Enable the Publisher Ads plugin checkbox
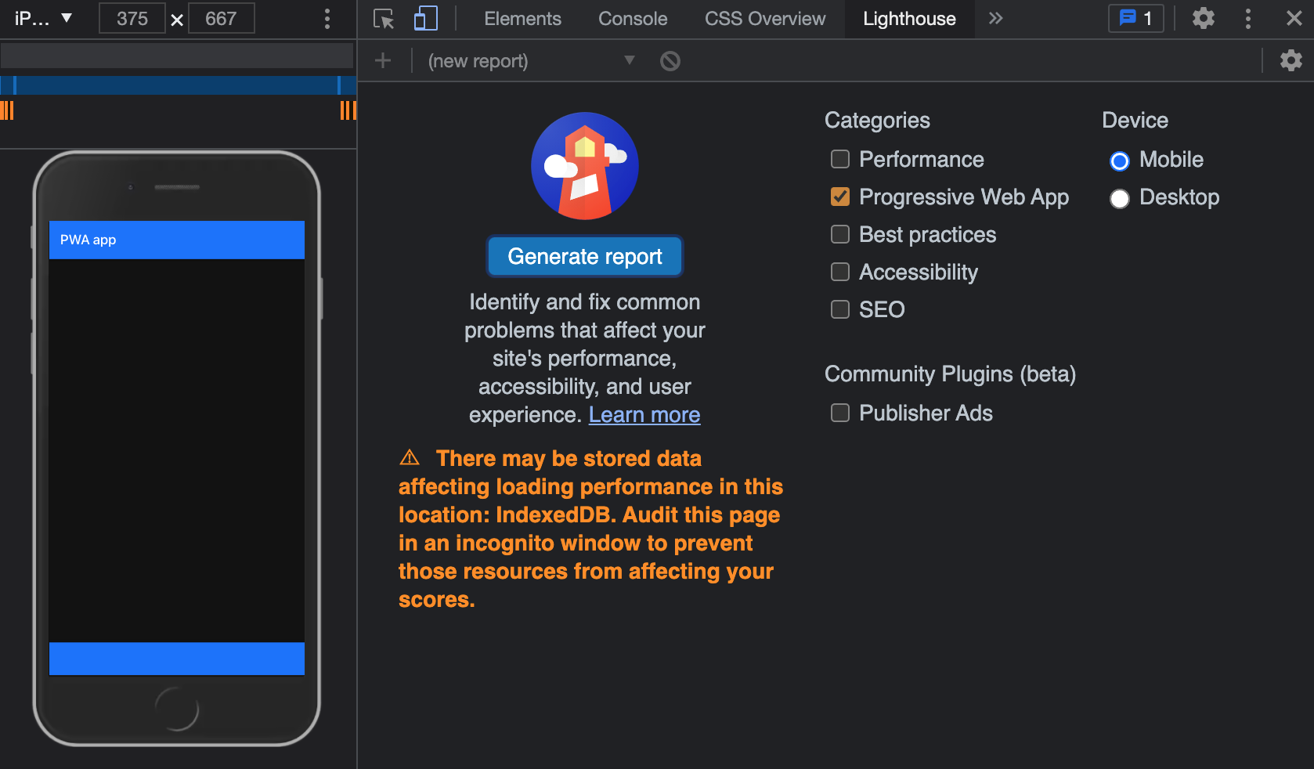 click(840, 413)
